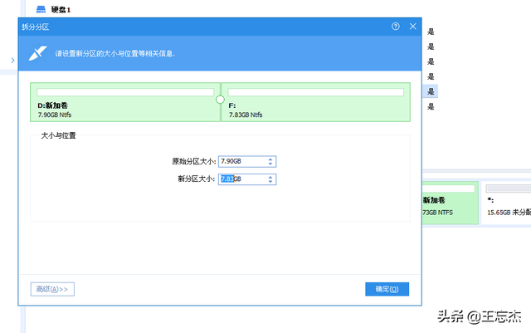Image resolution: width=531 pixels, height=333 pixels.
Task: Select the D: 新加卷 partition block
Action: pos(125,102)
